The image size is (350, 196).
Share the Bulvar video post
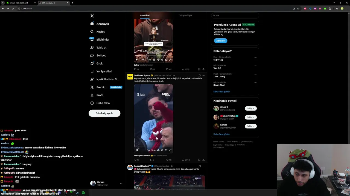[203, 69]
